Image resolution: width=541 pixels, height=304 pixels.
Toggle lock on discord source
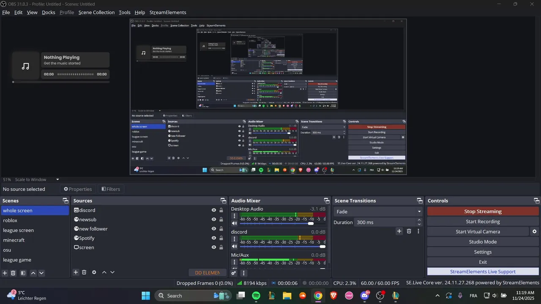(x=221, y=210)
